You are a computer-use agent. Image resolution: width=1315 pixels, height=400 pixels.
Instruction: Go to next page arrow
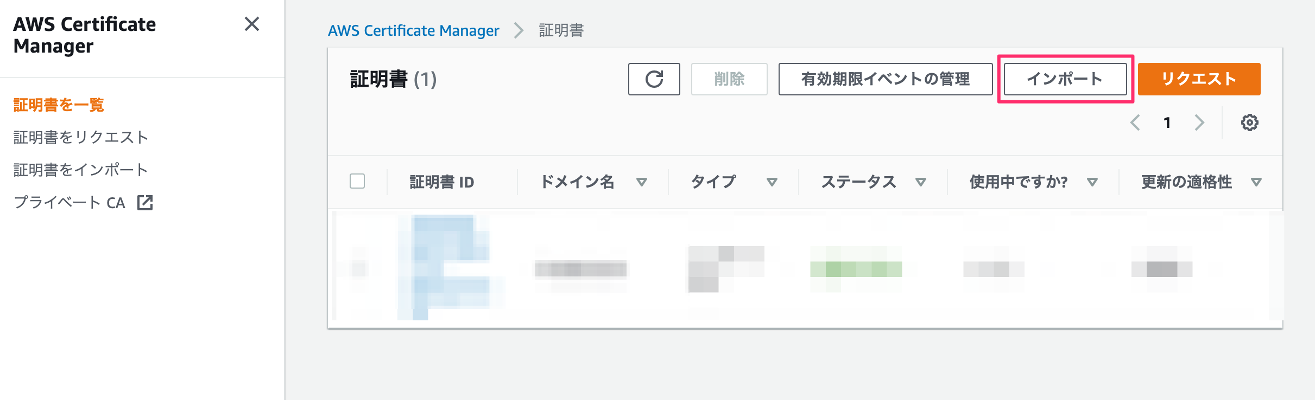click(x=1199, y=122)
